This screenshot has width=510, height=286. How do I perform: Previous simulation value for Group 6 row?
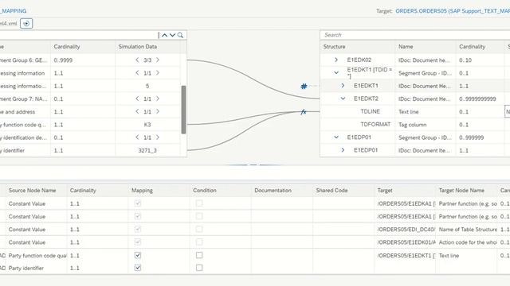(137, 60)
